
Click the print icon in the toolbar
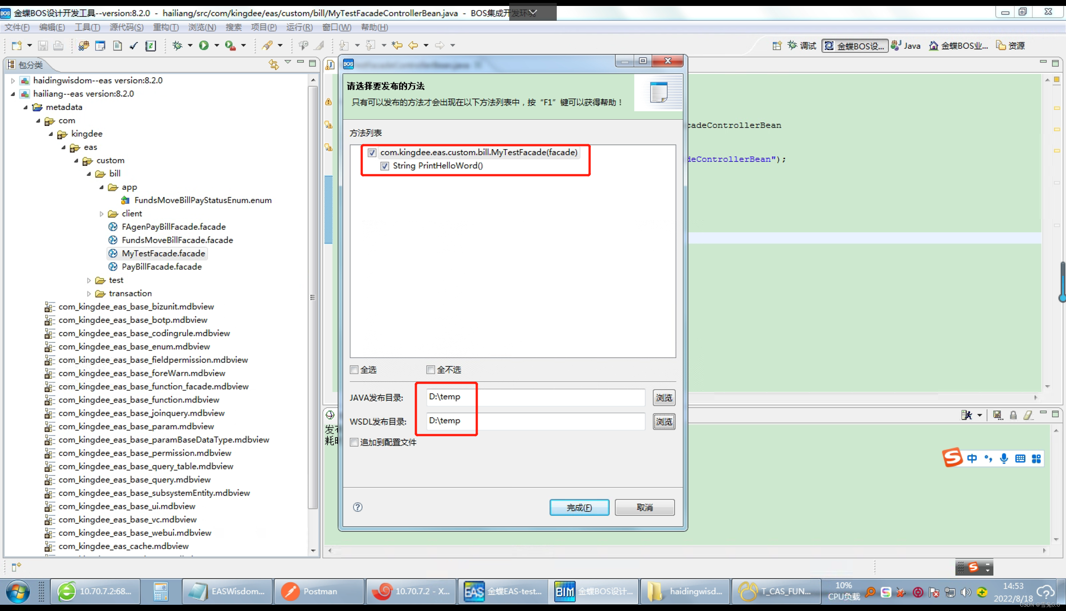[58, 45]
